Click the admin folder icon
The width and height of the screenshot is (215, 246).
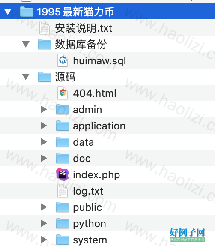(63, 109)
